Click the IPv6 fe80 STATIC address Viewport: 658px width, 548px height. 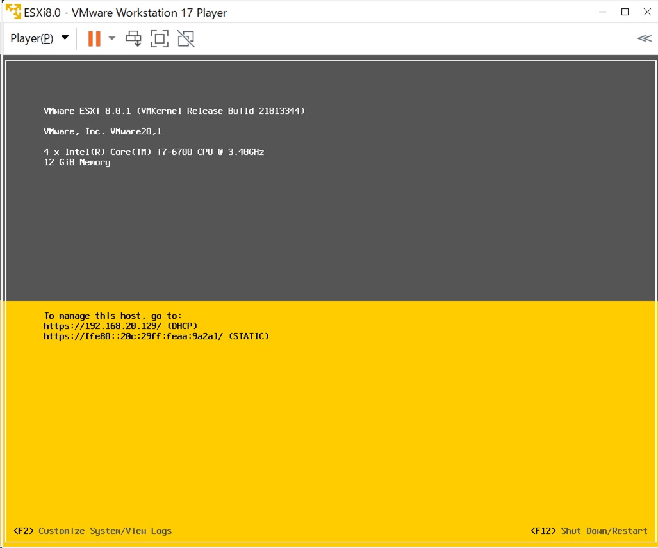tap(156, 336)
